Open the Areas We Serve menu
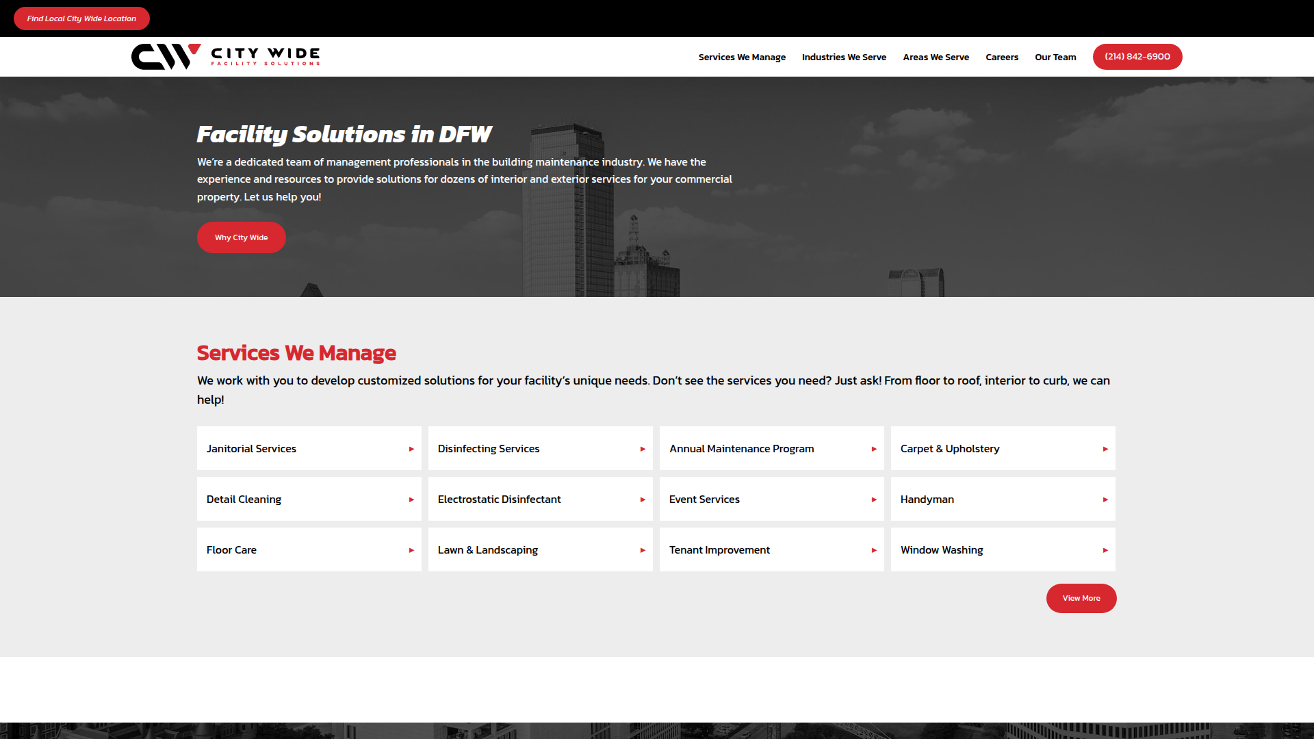Viewport: 1314px width, 739px height. (936, 57)
